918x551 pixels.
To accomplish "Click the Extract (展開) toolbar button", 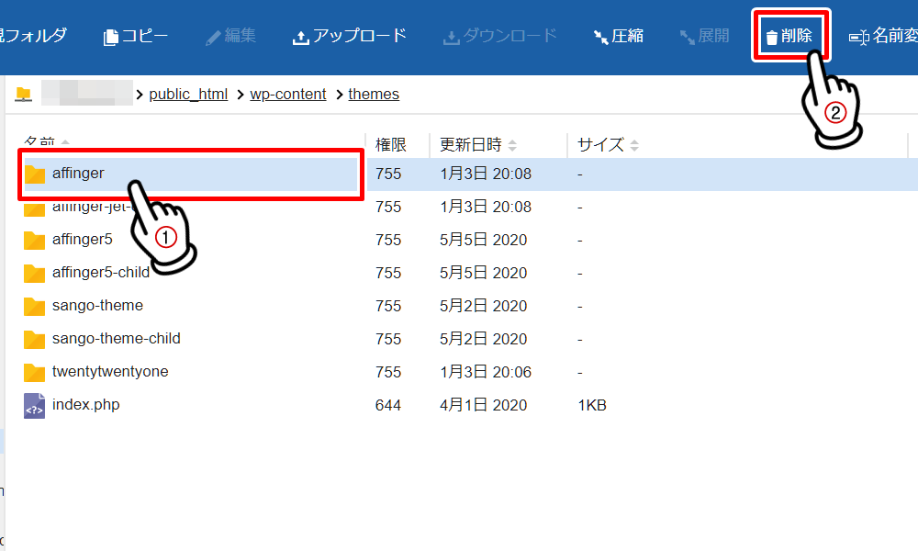I will (704, 37).
